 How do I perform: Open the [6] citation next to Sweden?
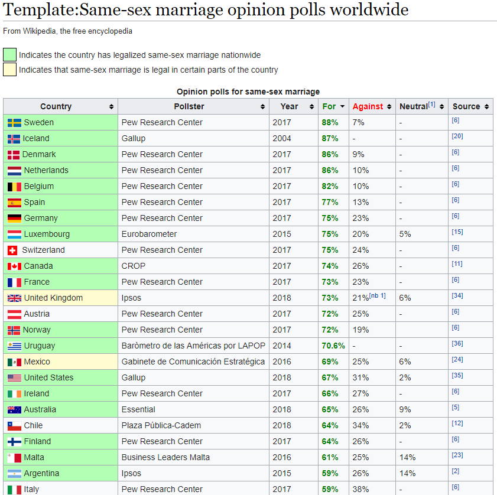tap(456, 119)
